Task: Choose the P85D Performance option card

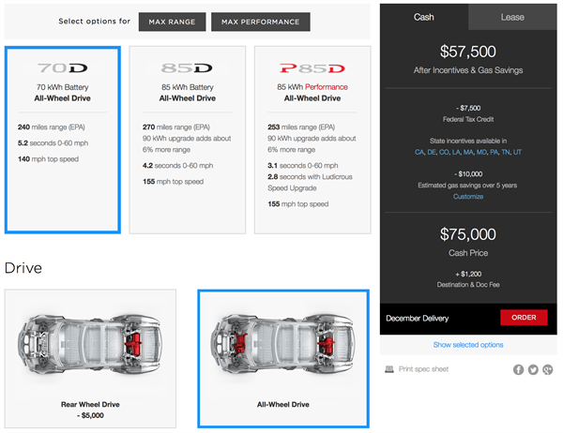Action: pyautogui.click(x=312, y=140)
